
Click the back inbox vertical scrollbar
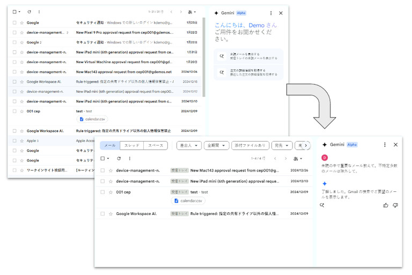coord(204,57)
